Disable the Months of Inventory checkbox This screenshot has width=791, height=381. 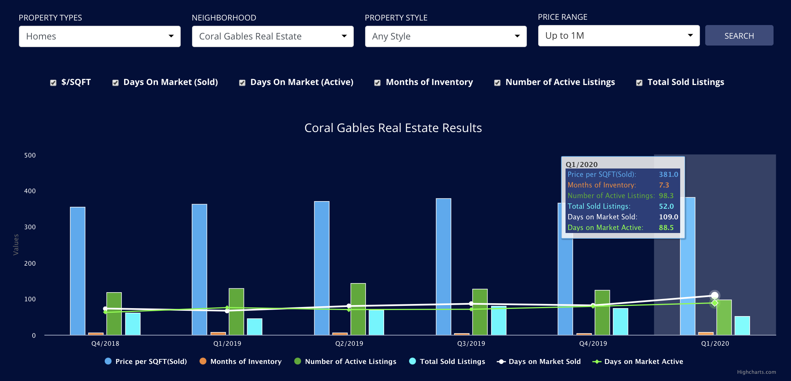377,83
